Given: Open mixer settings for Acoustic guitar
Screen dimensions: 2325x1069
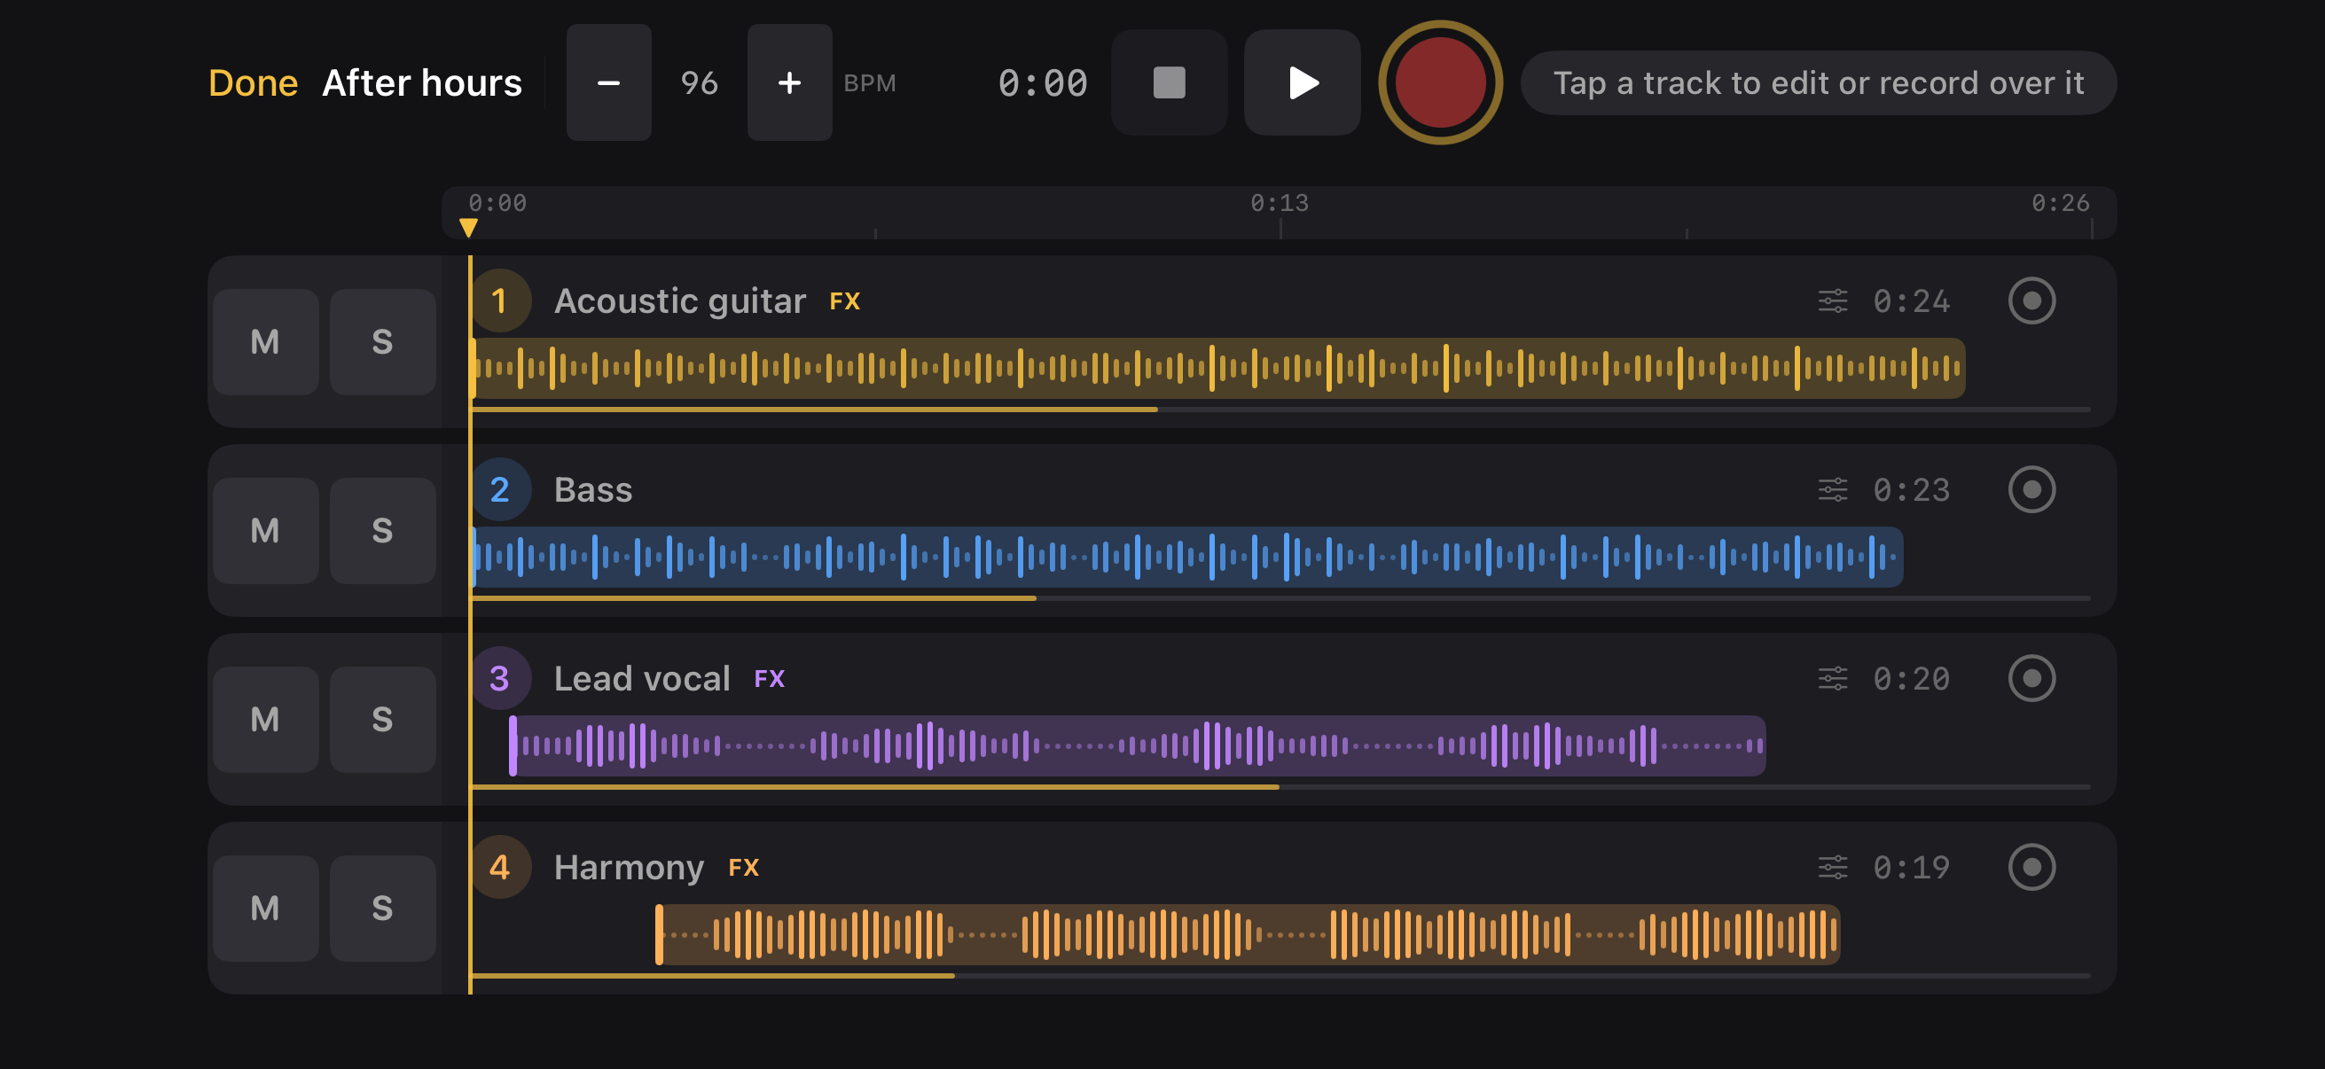Looking at the screenshot, I should 1832,300.
